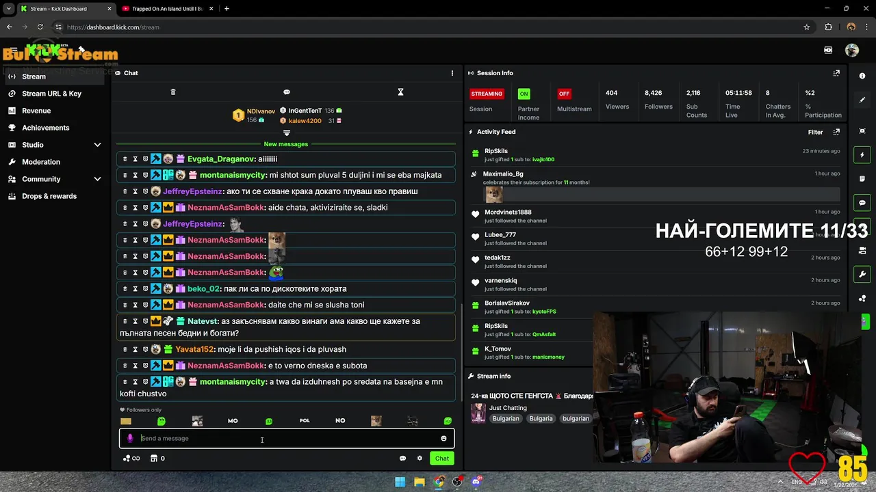Pop out the Activity Feed panel
Viewport: 876px width, 492px height.
click(x=836, y=132)
